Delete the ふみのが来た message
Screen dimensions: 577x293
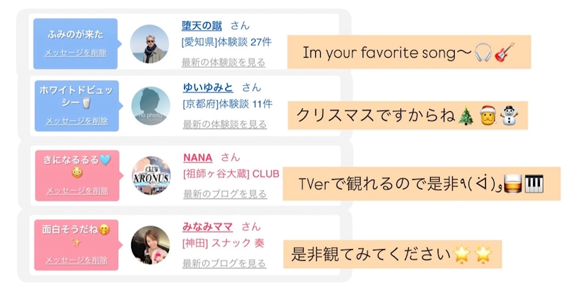[x=76, y=53]
